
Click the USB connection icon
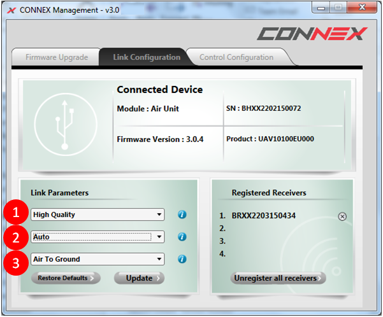(66, 125)
